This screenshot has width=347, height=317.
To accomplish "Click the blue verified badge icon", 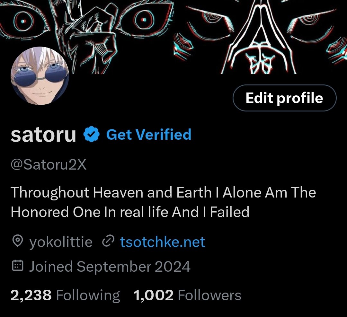I will click(91, 134).
